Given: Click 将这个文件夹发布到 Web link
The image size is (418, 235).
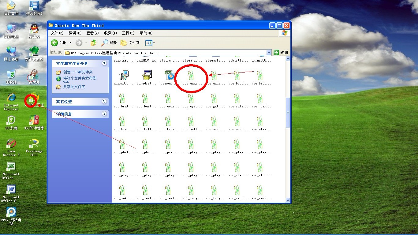Looking at the screenshot, I should point(80,80).
